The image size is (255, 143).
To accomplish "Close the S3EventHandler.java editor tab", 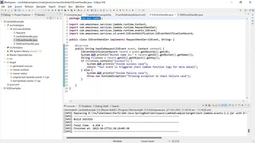I will [175, 15].
